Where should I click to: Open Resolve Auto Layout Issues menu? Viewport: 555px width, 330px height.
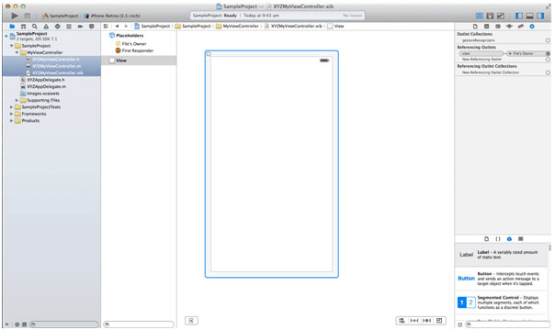click(x=426, y=321)
